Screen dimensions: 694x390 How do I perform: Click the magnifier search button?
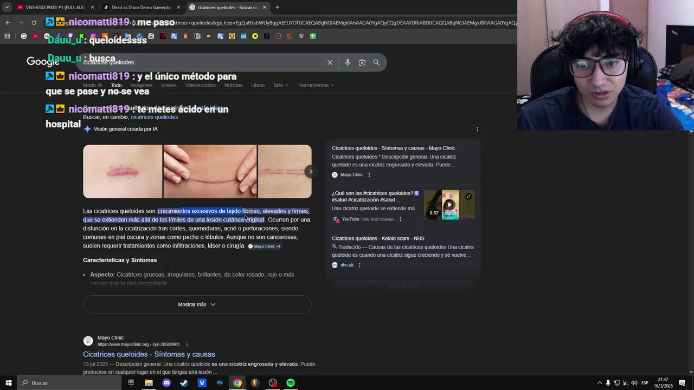pos(376,62)
